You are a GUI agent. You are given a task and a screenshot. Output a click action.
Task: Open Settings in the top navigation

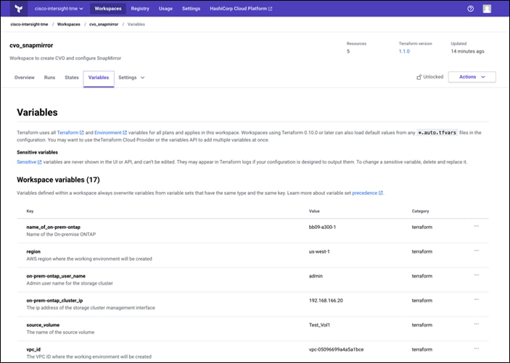coord(191,9)
